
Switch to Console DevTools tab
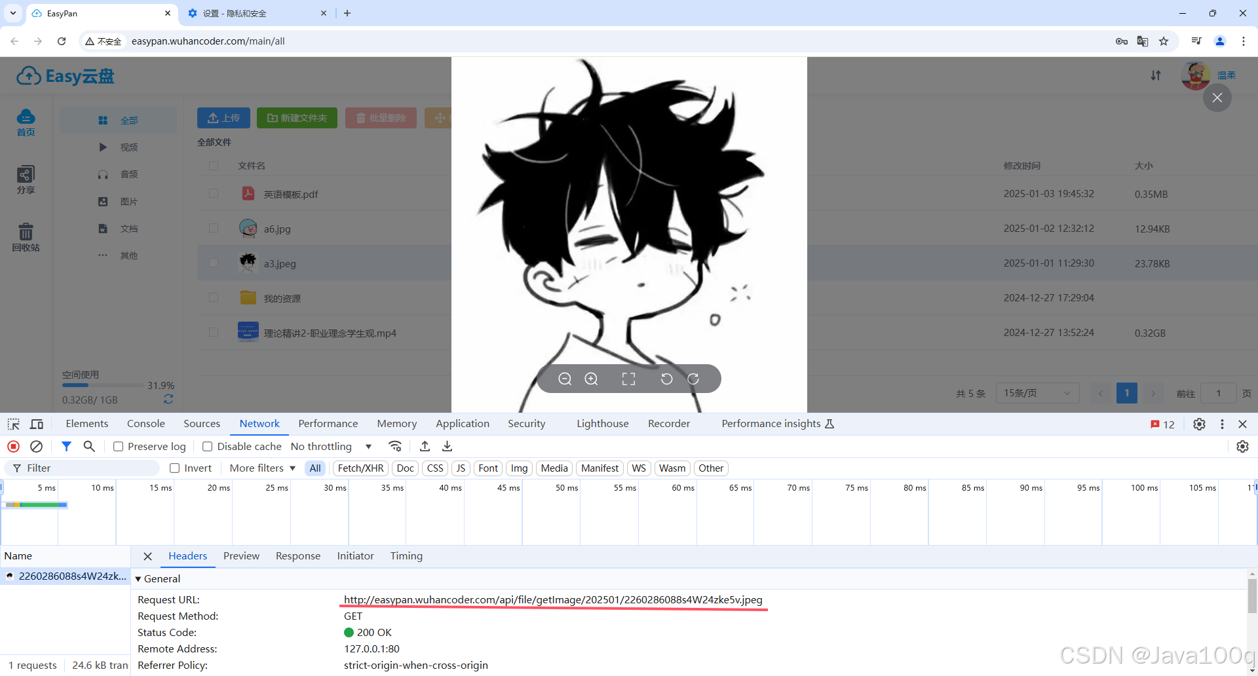click(146, 424)
